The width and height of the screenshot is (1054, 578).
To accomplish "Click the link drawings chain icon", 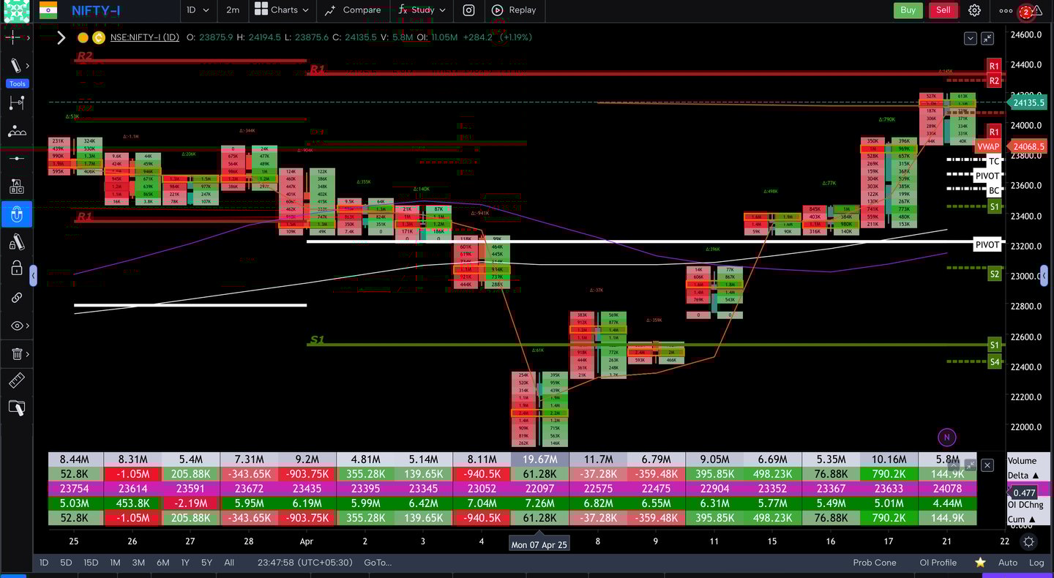I will pyautogui.click(x=16, y=298).
